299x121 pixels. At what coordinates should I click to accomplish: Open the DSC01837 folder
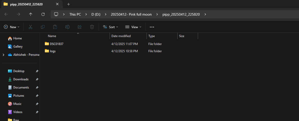point(57,44)
